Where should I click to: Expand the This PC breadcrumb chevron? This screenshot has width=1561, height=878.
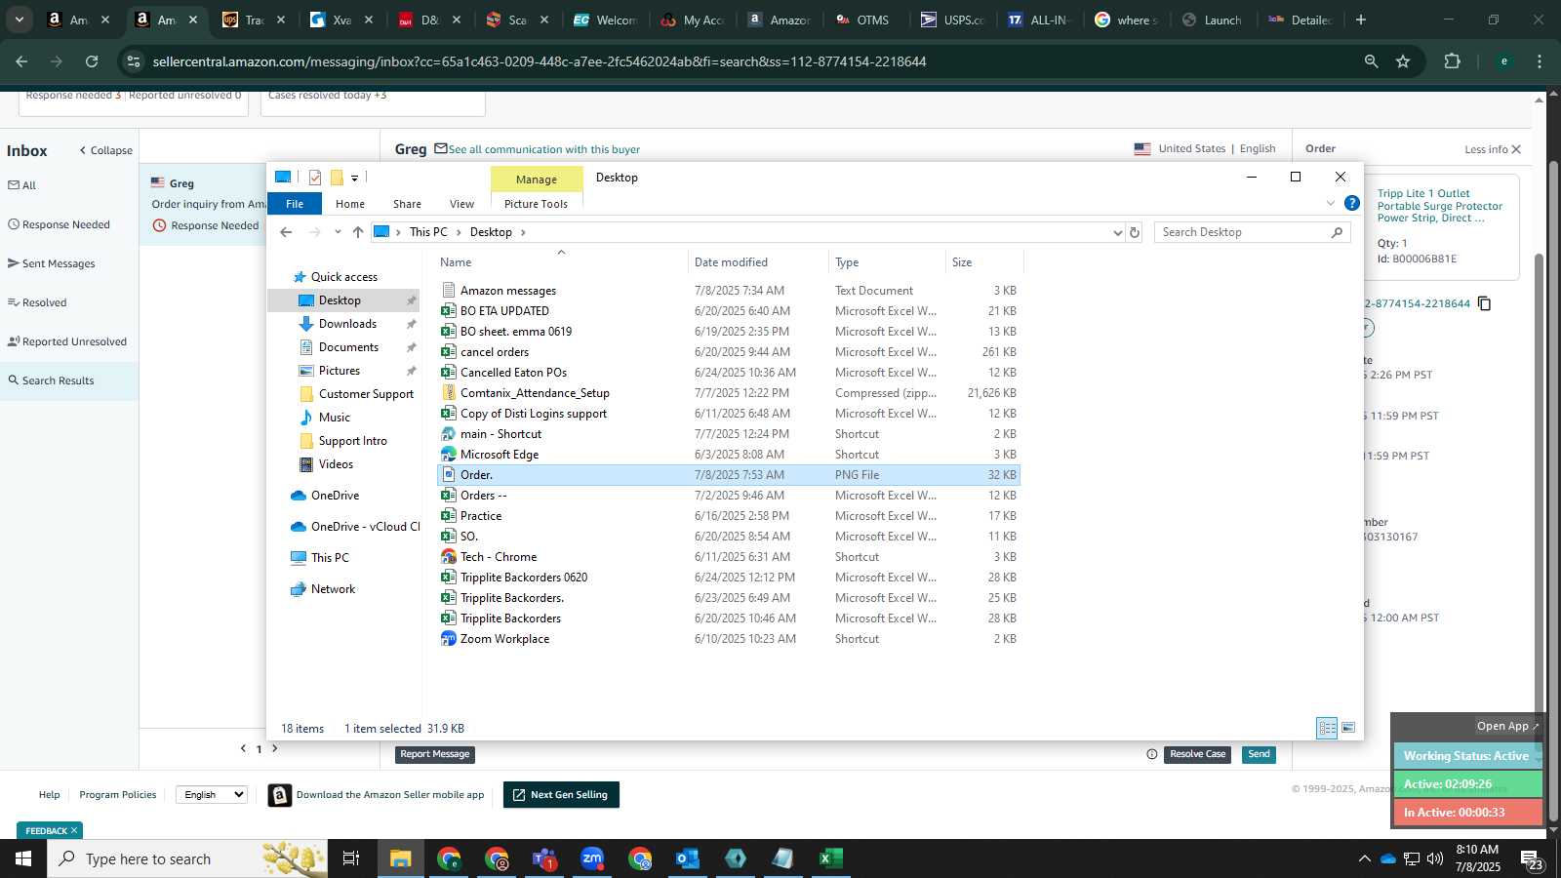459,232
